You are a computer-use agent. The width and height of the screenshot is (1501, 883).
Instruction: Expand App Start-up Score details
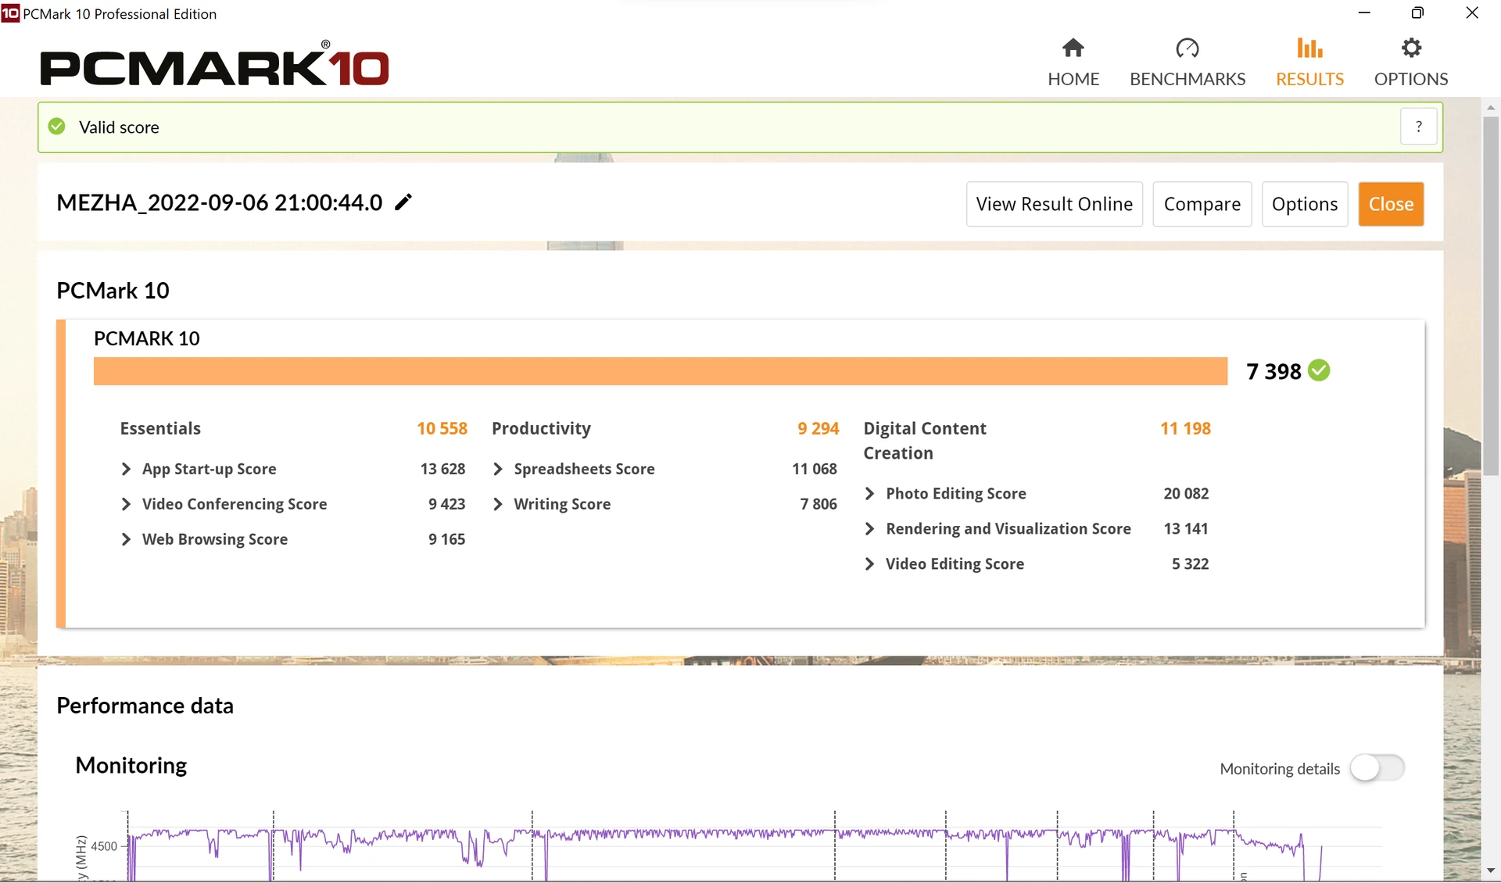click(x=126, y=469)
